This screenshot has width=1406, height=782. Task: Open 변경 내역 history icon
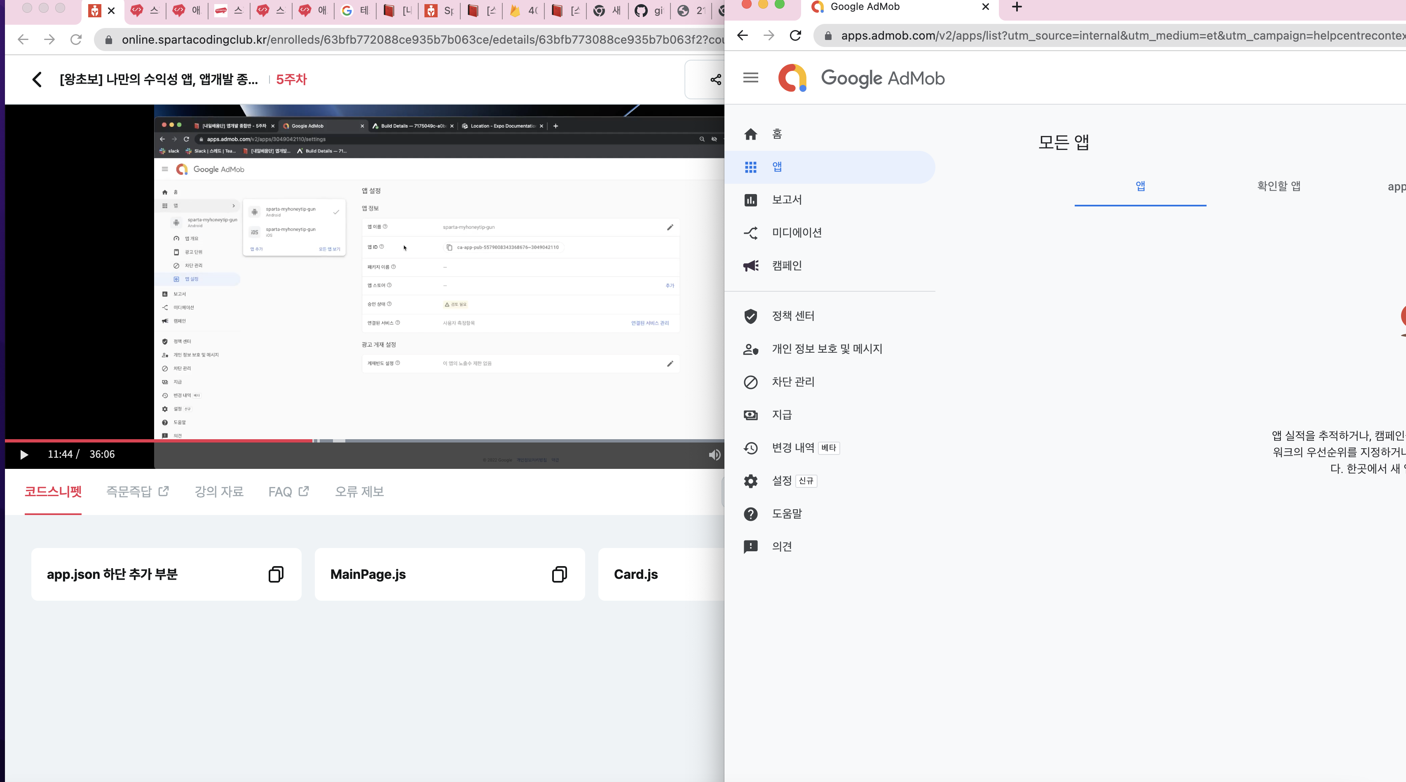(750, 448)
